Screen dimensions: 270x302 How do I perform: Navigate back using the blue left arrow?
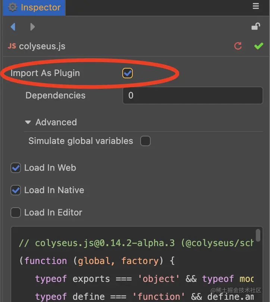pos(13,26)
